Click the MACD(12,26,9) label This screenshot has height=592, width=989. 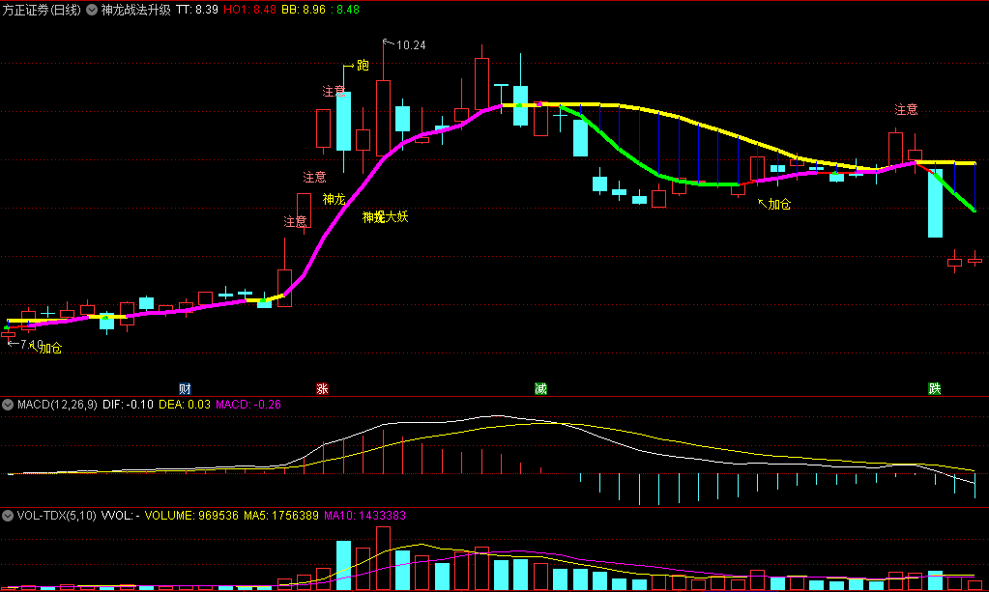(x=57, y=405)
